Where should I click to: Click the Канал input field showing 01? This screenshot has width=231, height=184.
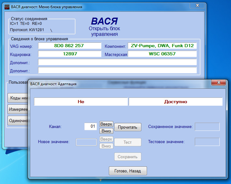pos(90,126)
